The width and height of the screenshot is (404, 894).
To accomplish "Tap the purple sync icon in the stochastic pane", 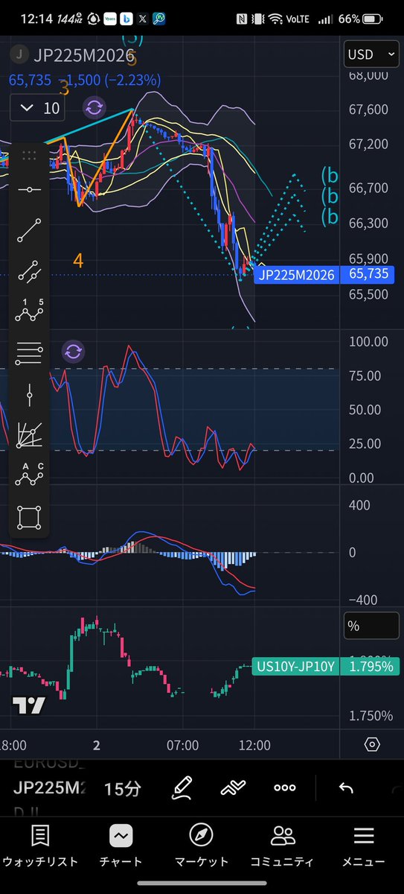I will pos(72,351).
